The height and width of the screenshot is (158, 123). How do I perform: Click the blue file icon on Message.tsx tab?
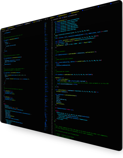[x=98, y=7]
